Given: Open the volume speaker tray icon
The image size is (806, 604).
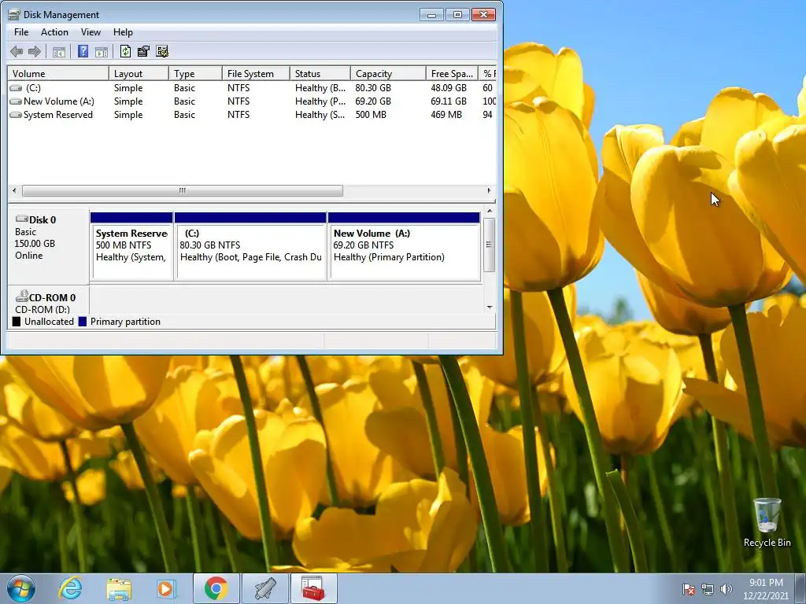Looking at the screenshot, I should point(726,588).
